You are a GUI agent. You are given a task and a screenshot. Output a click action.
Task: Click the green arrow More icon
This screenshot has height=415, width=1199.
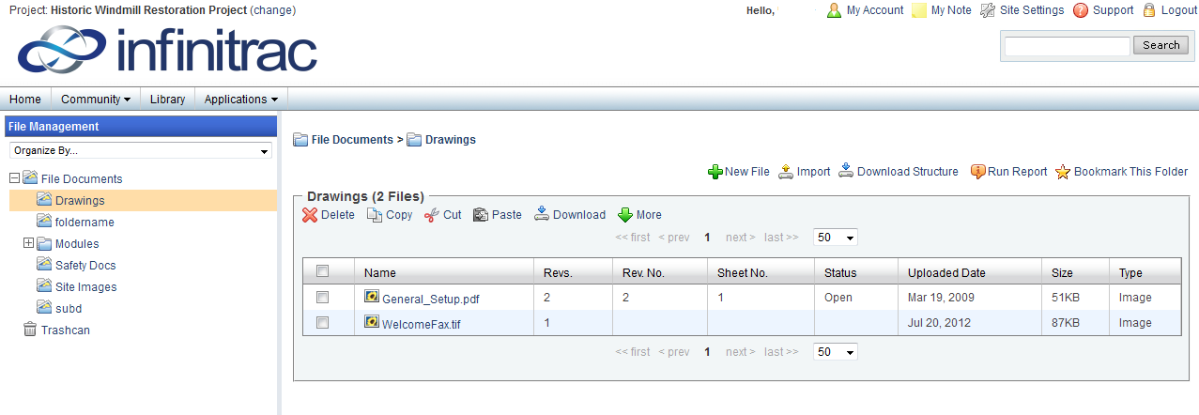click(x=625, y=215)
